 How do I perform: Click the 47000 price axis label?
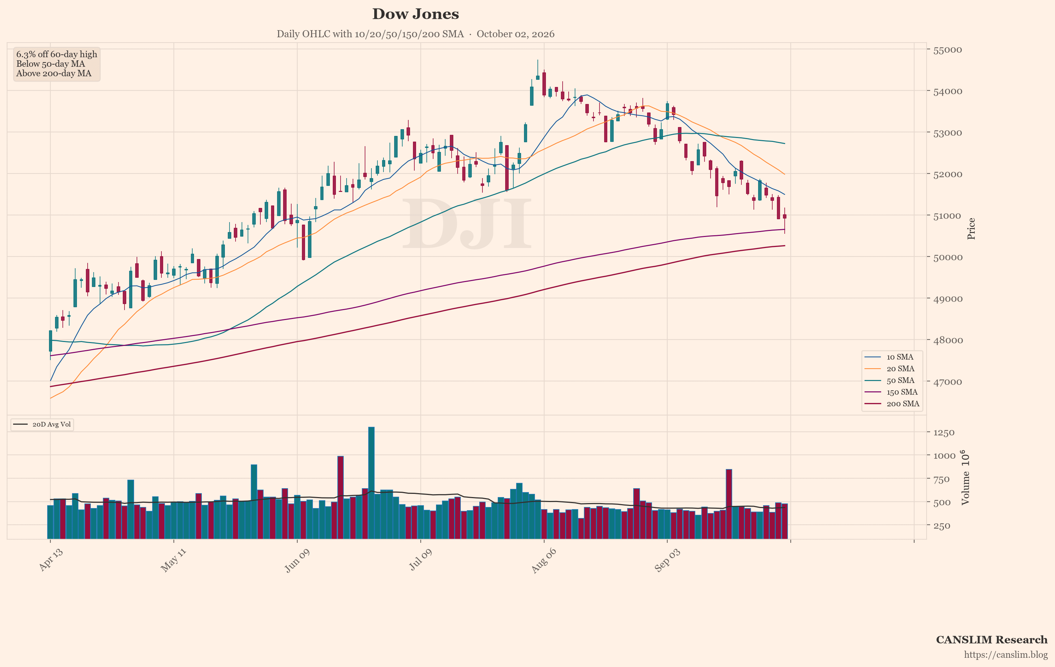click(x=948, y=382)
